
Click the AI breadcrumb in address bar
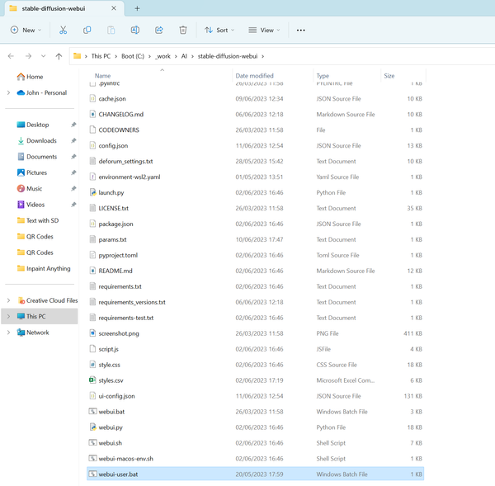click(x=183, y=56)
